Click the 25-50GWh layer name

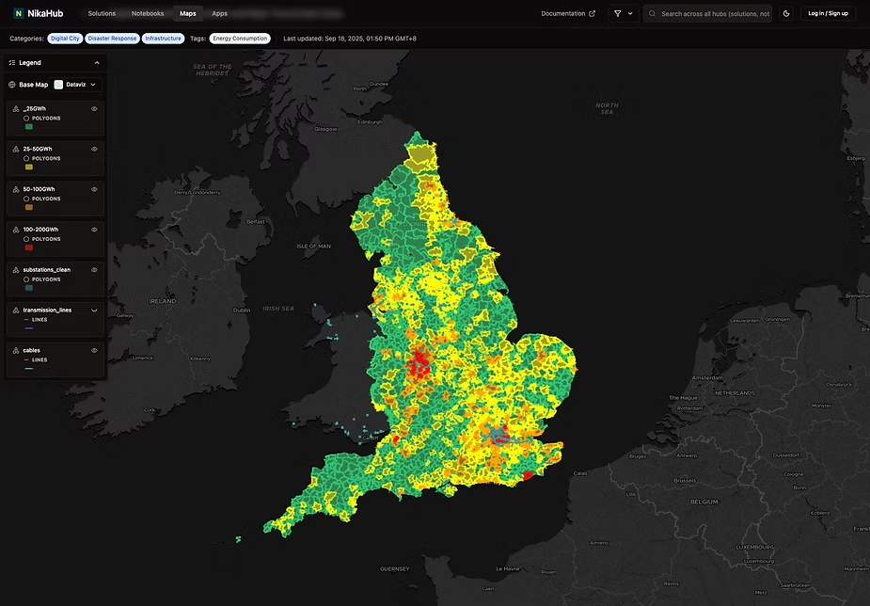pos(38,150)
